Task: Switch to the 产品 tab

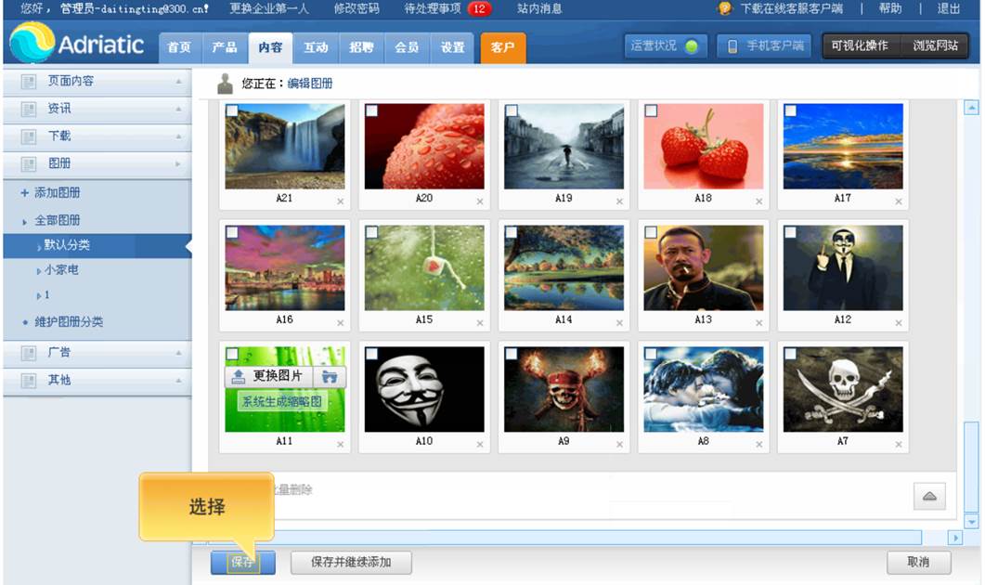Action: 224,47
